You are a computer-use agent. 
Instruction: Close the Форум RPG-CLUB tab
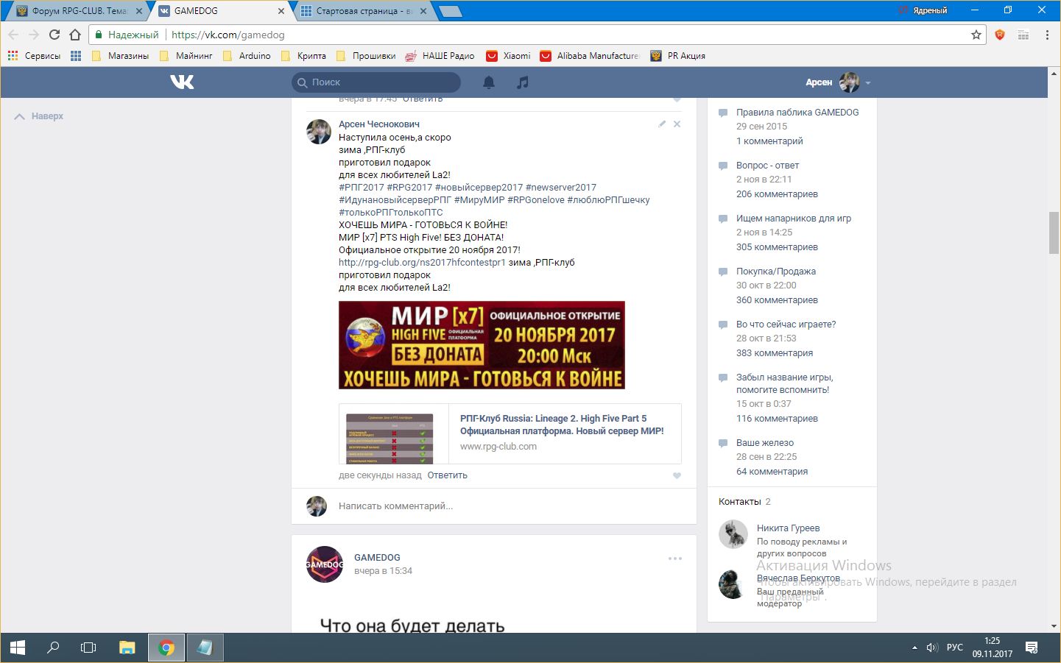(139, 11)
